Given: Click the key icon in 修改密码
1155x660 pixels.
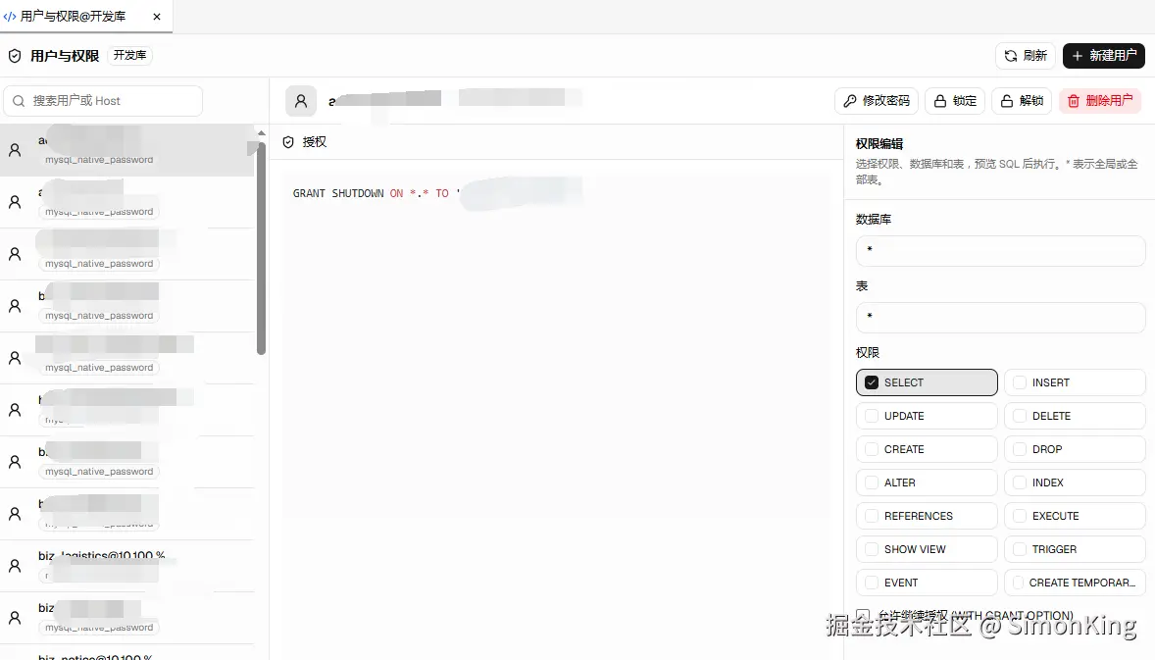Looking at the screenshot, I should pyautogui.click(x=850, y=101).
